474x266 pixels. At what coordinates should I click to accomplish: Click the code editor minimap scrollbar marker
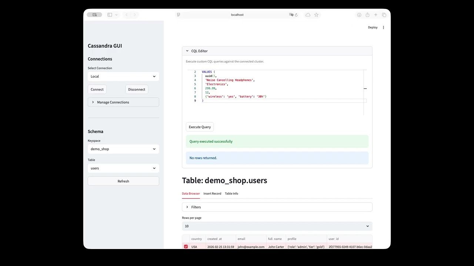point(365,88)
